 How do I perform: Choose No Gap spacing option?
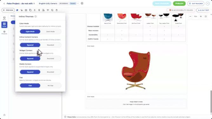click(x=50, y=85)
